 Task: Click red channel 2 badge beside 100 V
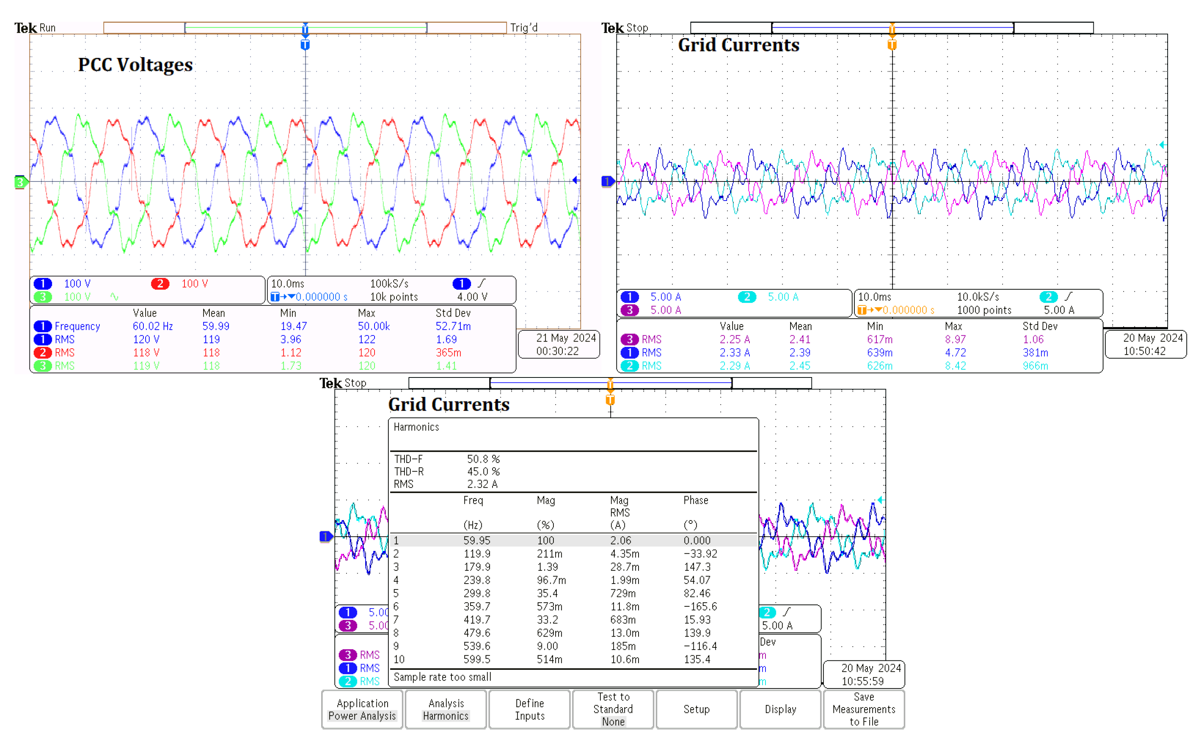160,283
